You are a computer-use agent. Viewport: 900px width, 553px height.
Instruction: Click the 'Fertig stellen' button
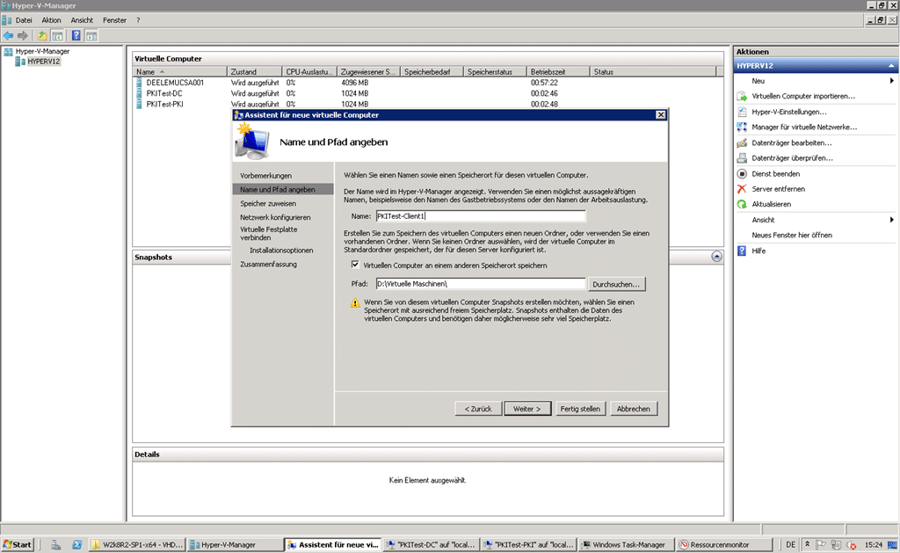point(580,409)
